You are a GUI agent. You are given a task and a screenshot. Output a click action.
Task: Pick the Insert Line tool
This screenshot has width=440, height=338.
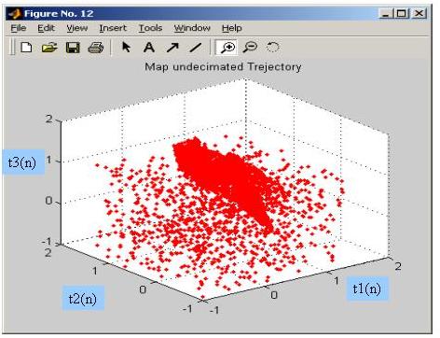point(196,48)
